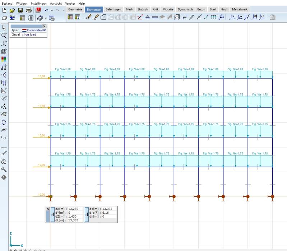Open the Statisch tab

(x=143, y=9)
